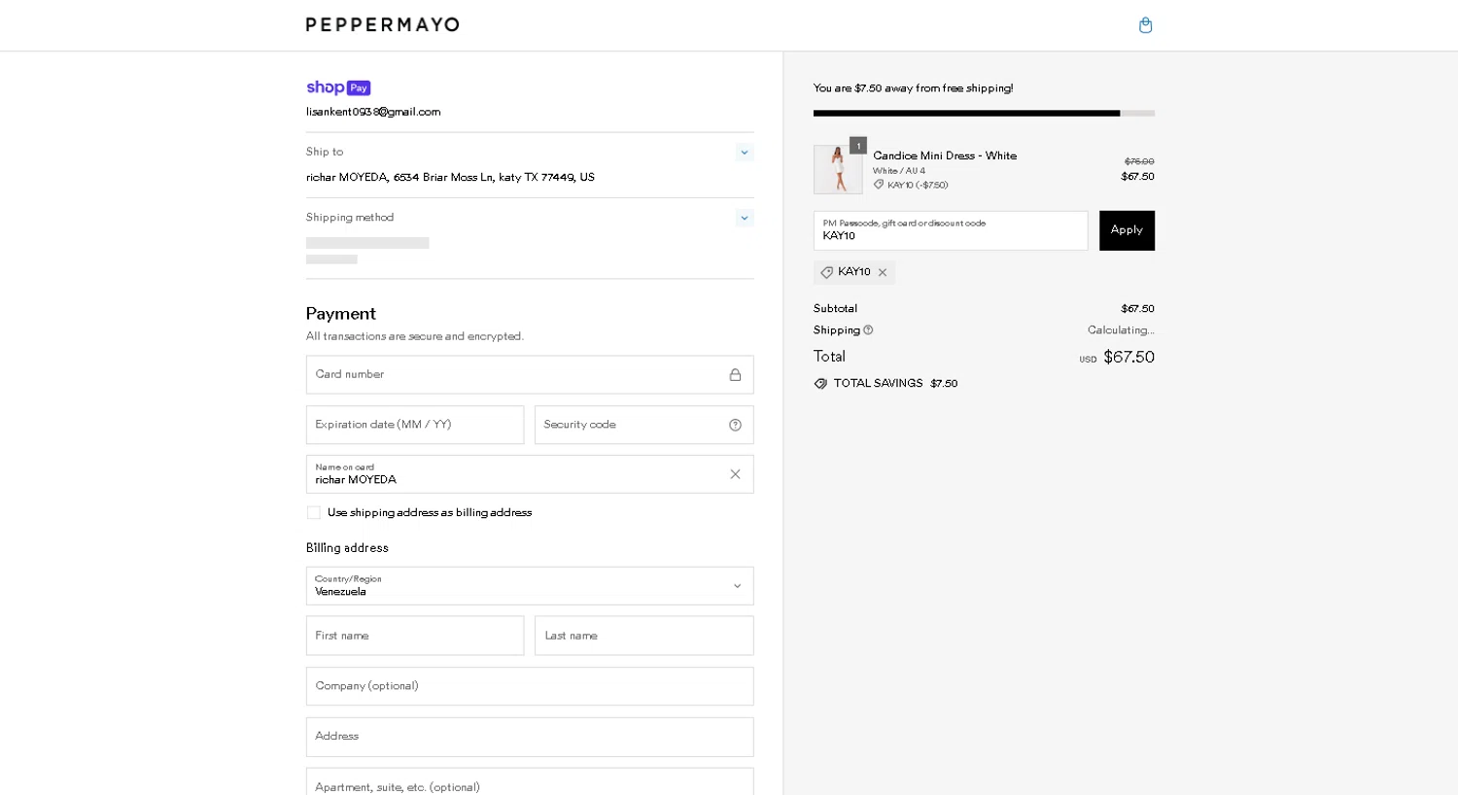Click the discount code input field
This screenshot has width=1458, height=795.
point(951,230)
